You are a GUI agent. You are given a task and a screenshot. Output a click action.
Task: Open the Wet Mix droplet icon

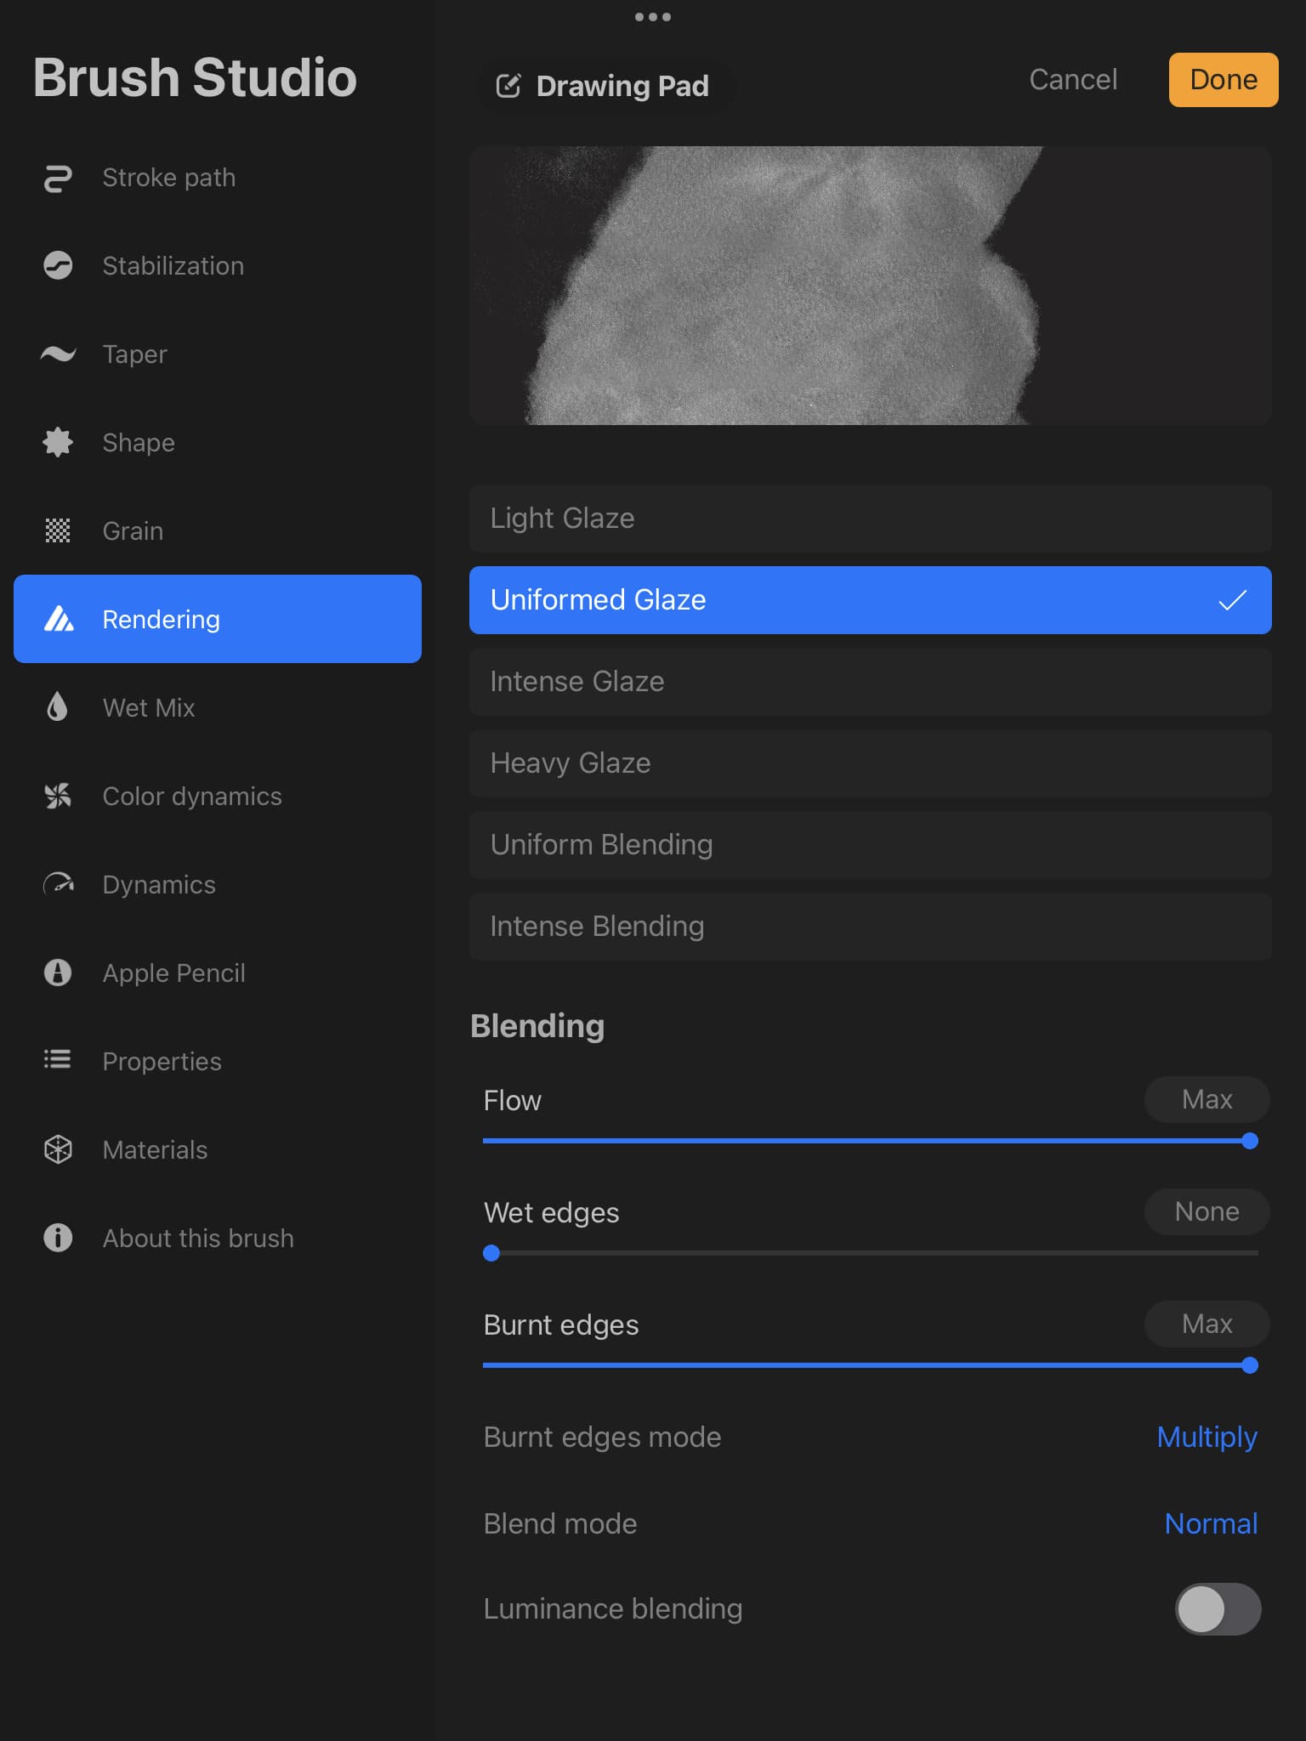(58, 707)
